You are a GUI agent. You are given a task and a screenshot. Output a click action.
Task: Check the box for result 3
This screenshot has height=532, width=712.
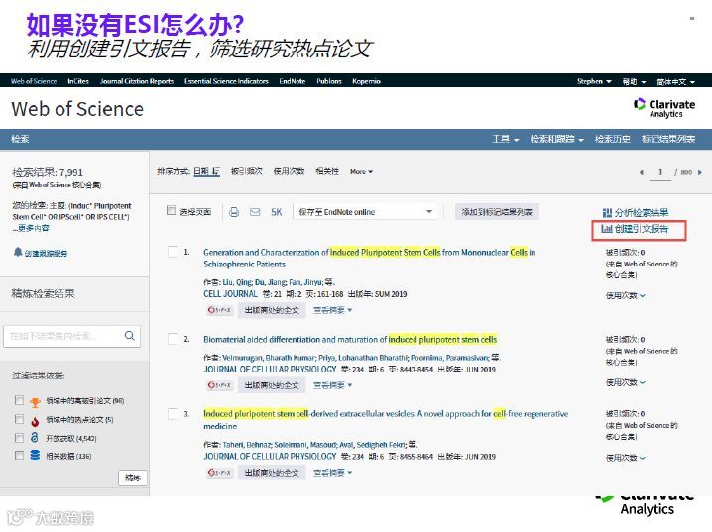173,414
